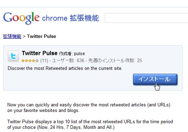Click the ユーザー数: 636 user count
This screenshot has width=188, height=132.
click(x=68, y=61)
